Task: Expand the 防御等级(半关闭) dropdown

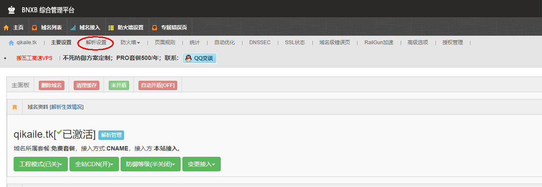Action: [x=150, y=164]
